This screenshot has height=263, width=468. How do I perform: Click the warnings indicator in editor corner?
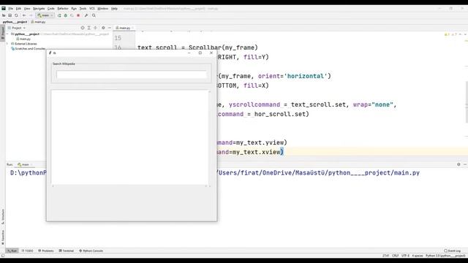click(x=450, y=34)
